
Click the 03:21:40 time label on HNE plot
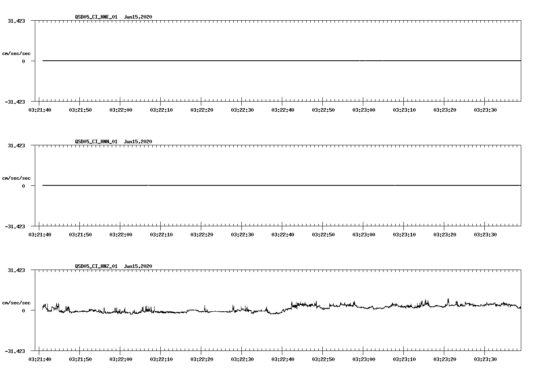pos(40,110)
